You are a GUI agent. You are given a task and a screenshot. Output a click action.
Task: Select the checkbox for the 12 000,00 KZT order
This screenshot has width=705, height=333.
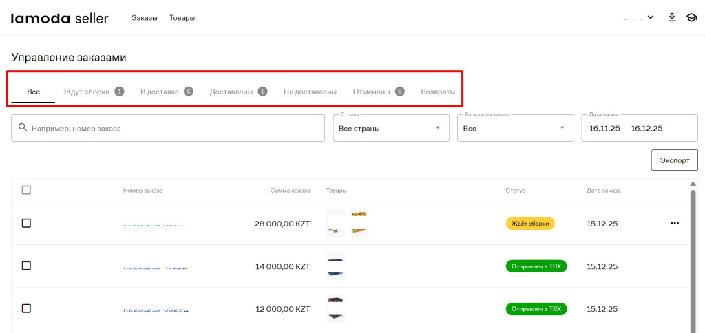(26, 308)
